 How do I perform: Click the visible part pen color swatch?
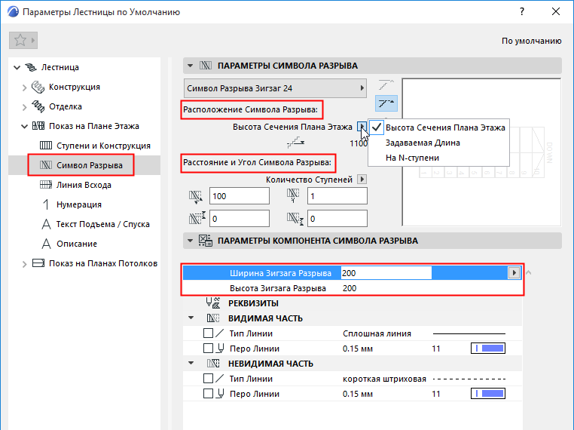pos(488,349)
